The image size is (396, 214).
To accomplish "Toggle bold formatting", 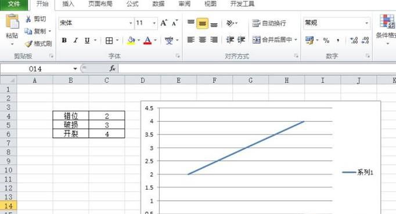I will coord(64,40).
